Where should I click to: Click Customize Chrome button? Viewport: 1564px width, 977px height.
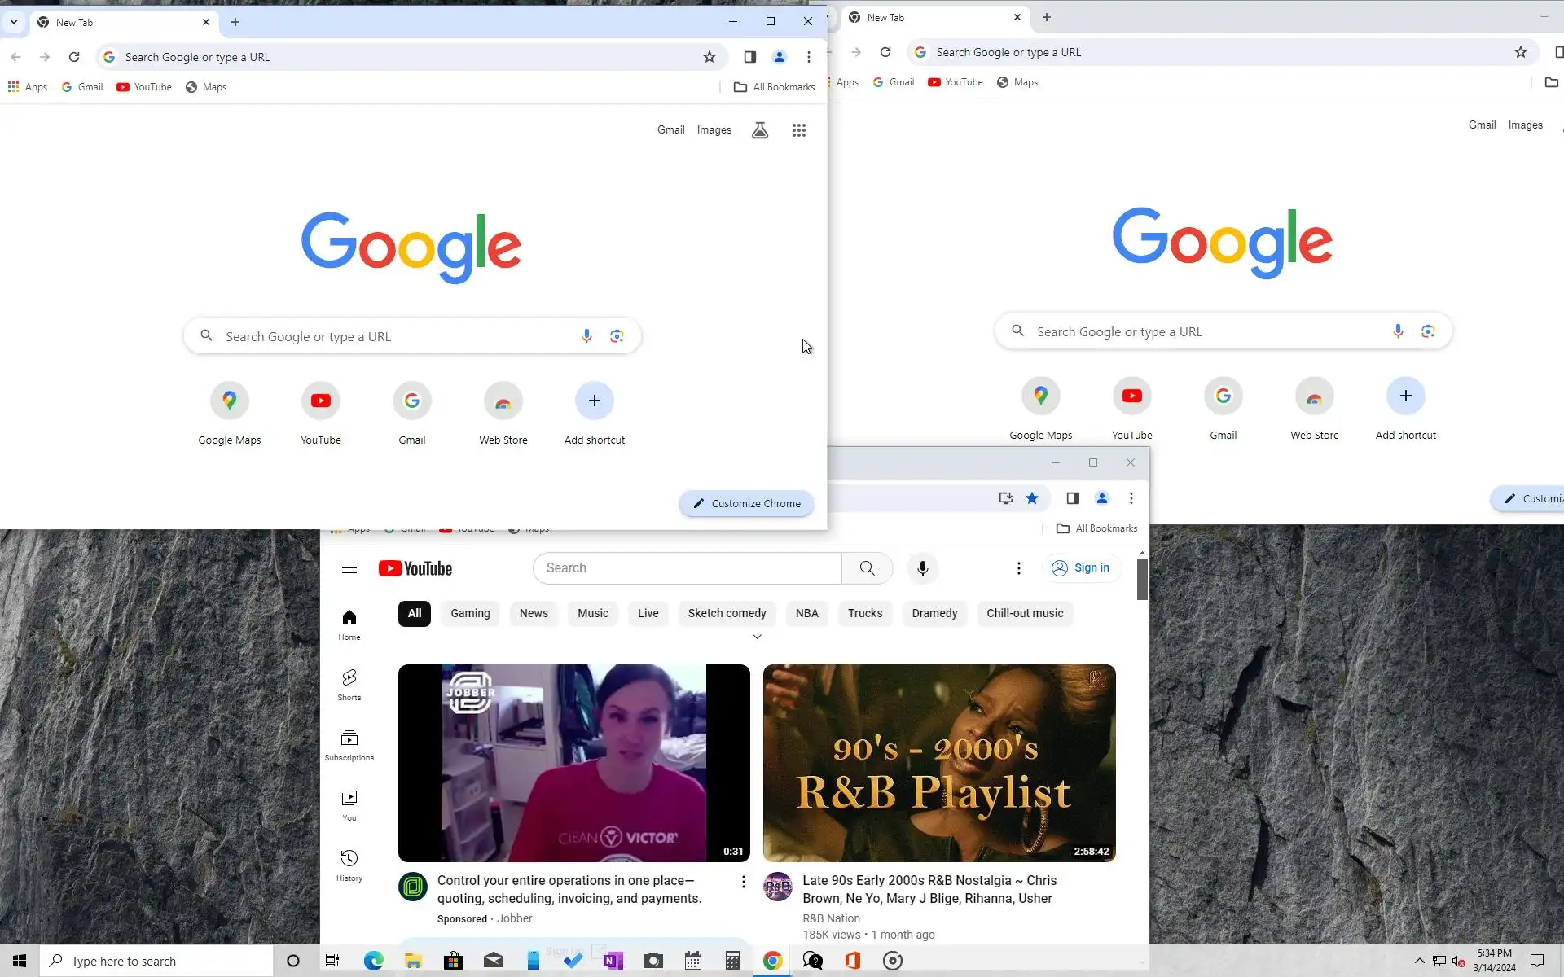[746, 503]
